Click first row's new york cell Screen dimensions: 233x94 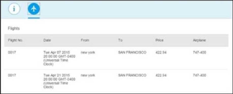(88, 53)
